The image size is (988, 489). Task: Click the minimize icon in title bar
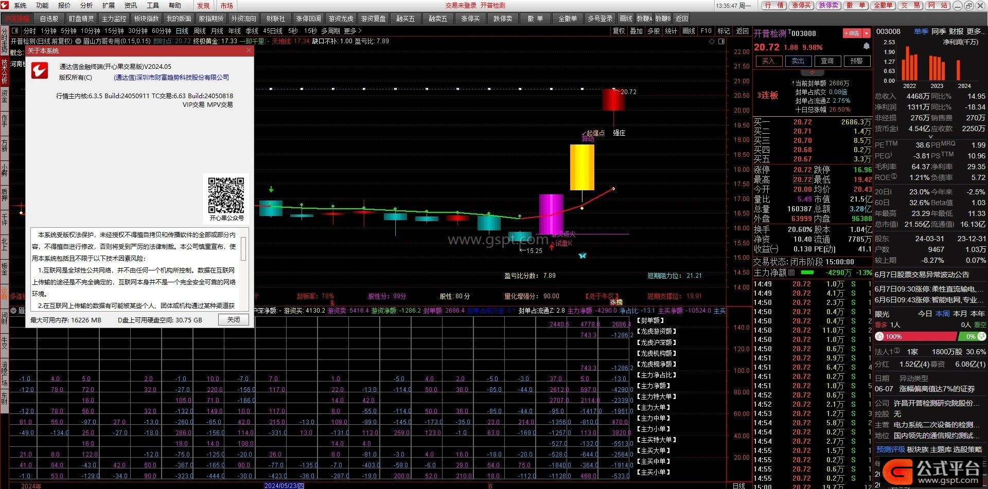coord(957,6)
